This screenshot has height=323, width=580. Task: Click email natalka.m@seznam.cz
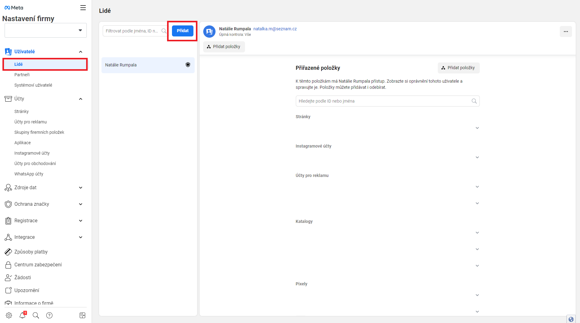(x=275, y=29)
